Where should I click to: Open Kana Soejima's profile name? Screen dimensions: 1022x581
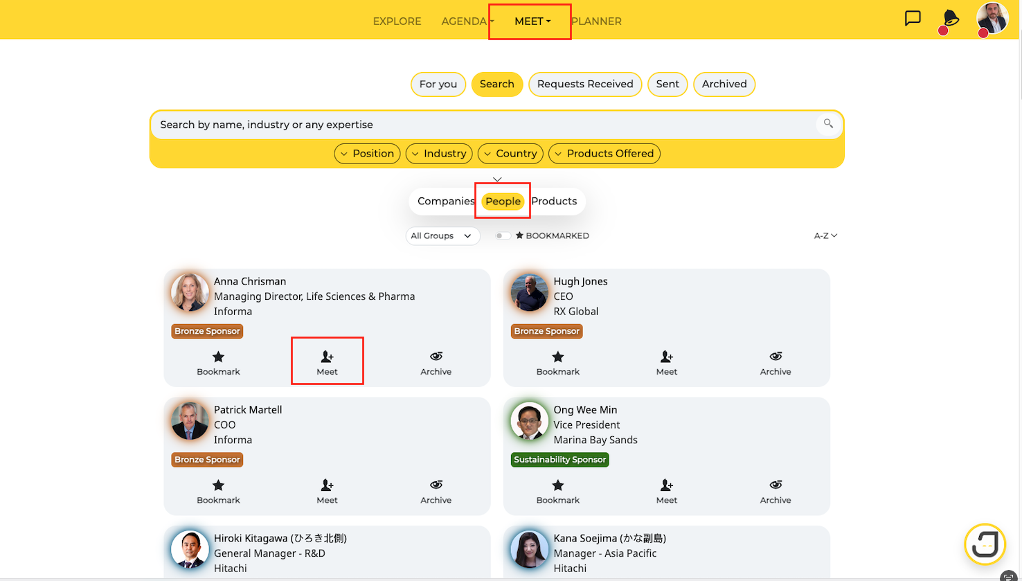pos(609,538)
